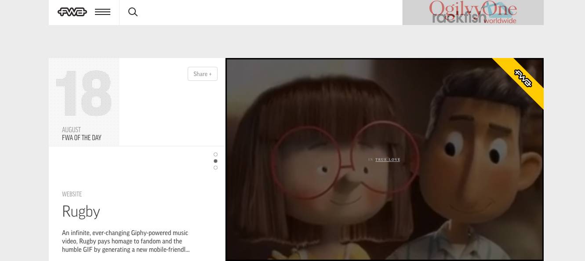Open the hamburger menu
This screenshot has width=585, height=261.
pyautogui.click(x=102, y=12)
